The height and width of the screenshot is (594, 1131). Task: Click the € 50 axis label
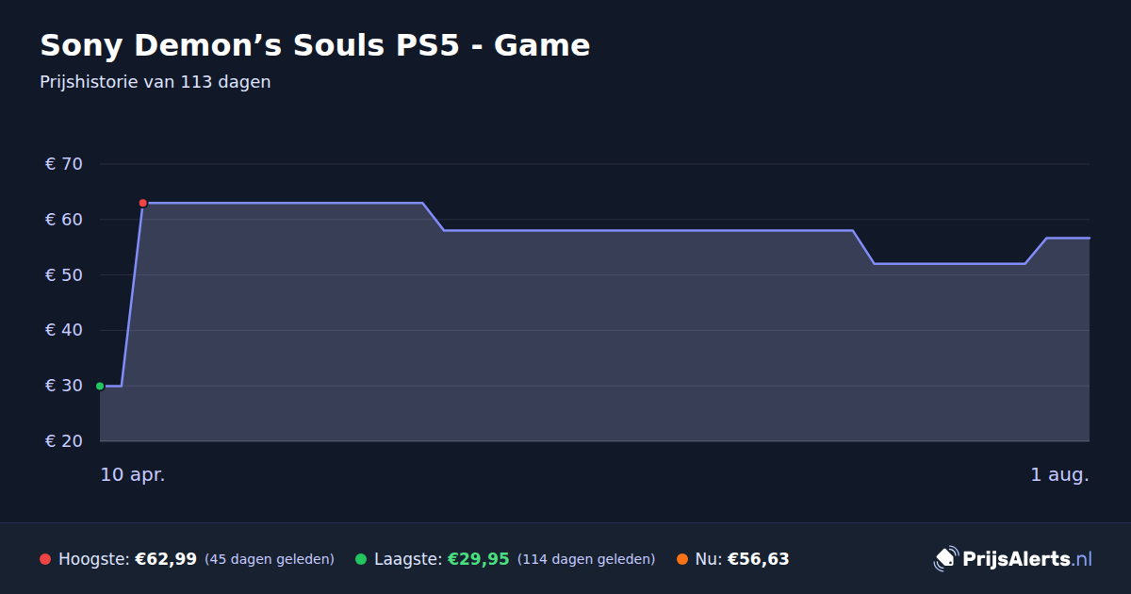point(64,275)
